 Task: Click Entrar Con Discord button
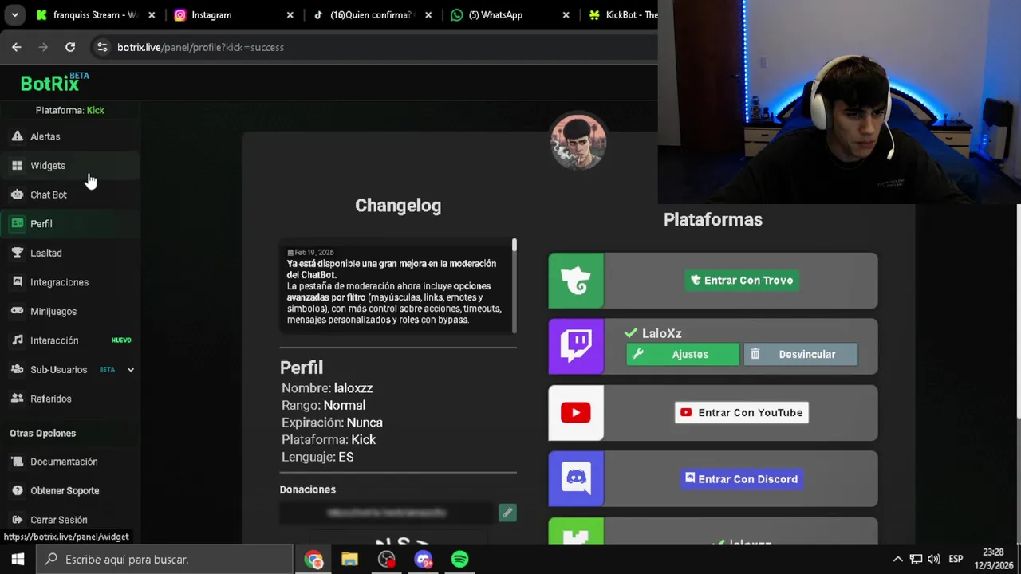click(x=742, y=479)
